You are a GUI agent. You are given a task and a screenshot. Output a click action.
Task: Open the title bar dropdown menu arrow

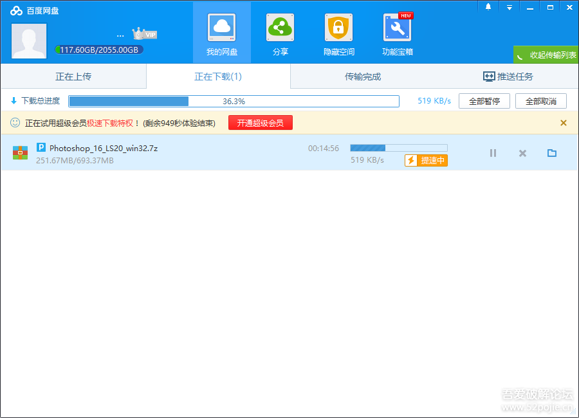(510, 7)
